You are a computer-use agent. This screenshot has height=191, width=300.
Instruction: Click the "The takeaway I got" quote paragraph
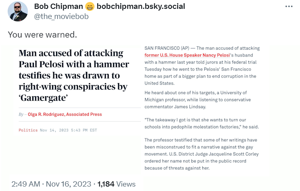[201, 124]
